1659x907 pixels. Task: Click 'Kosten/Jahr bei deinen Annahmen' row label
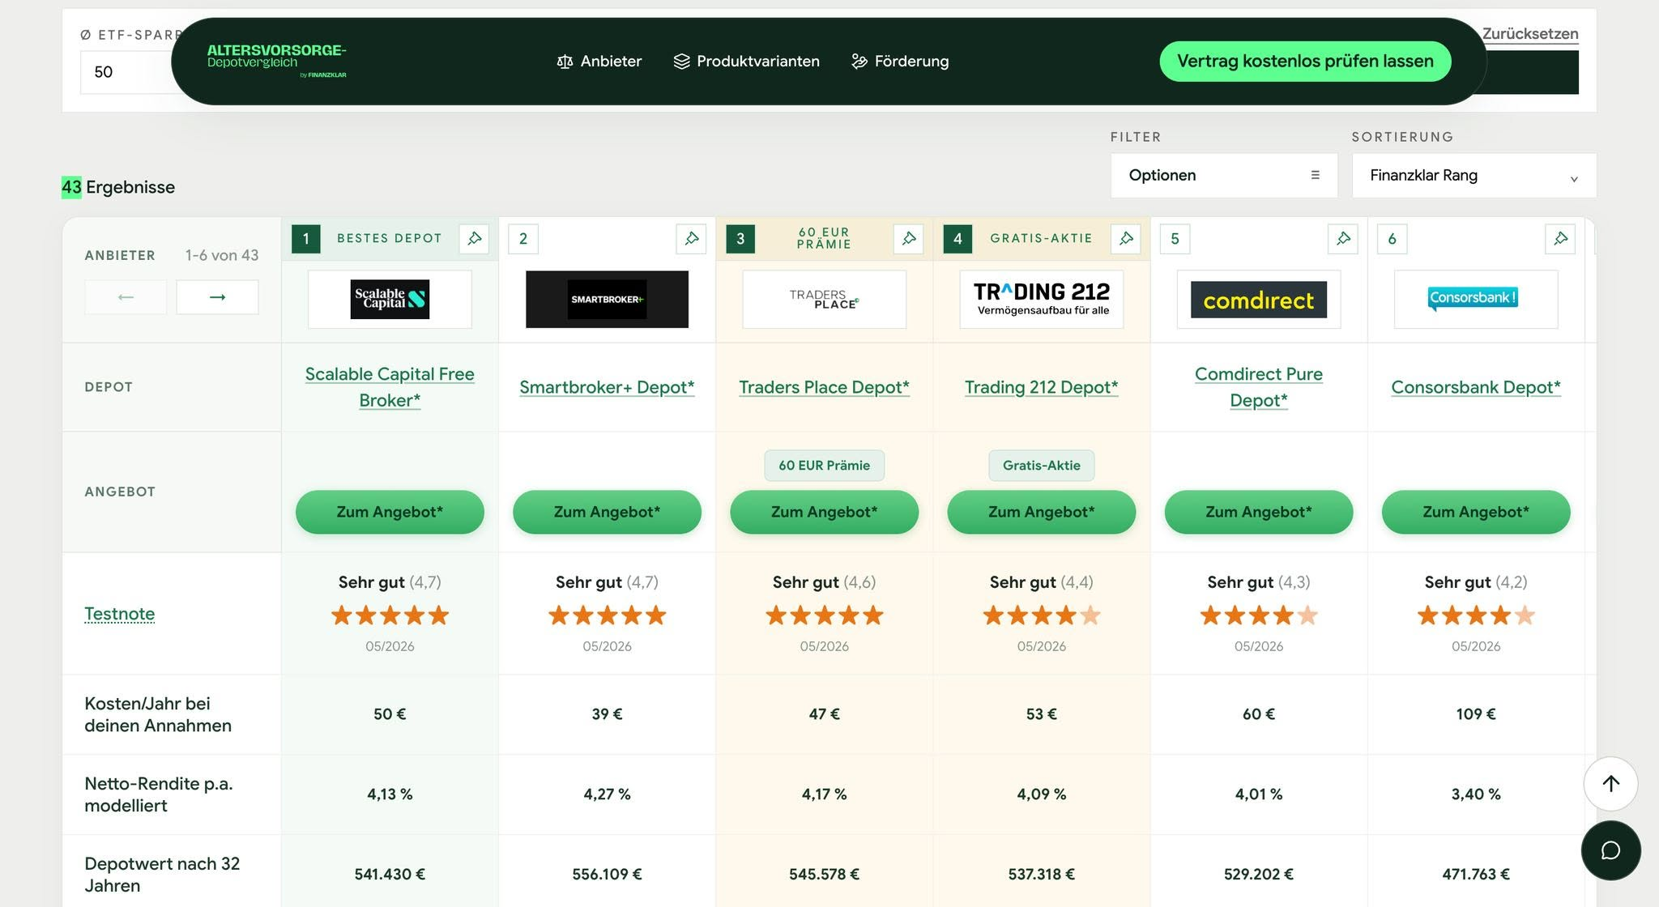pyautogui.click(x=158, y=714)
